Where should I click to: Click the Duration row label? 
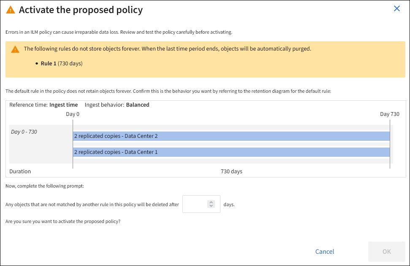click(x=20, y=172)
